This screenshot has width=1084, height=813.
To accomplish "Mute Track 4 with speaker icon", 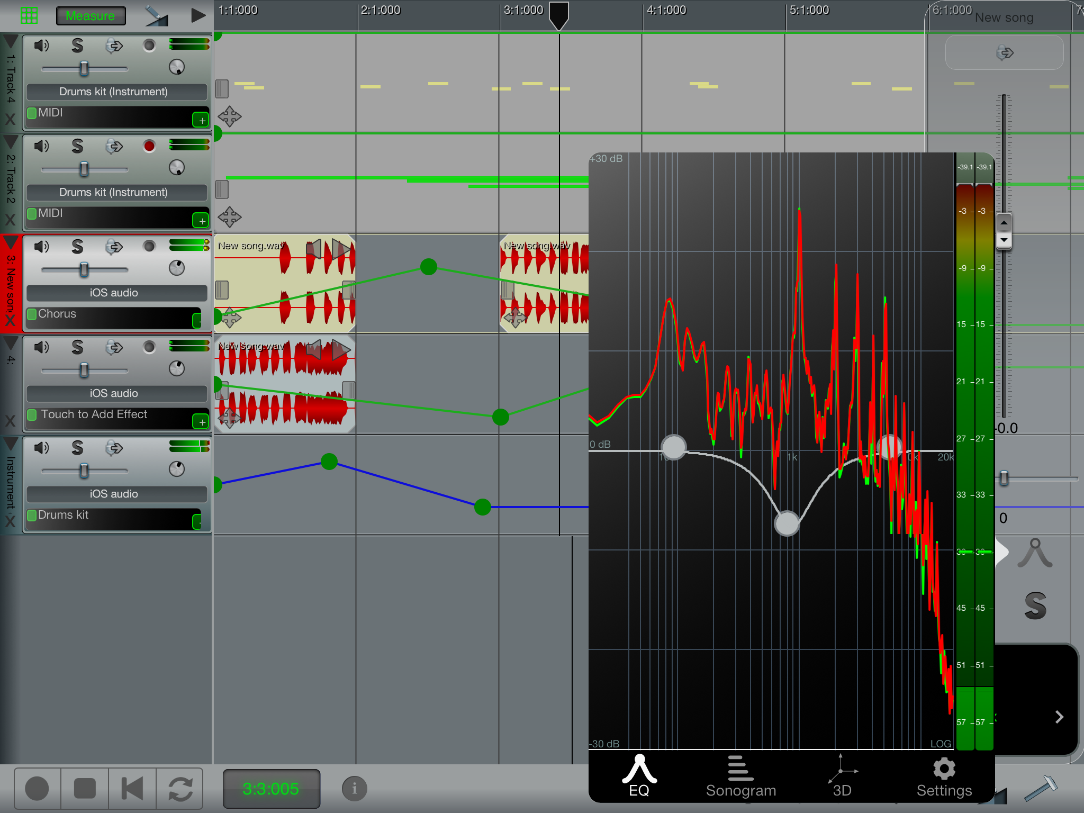I will [41, 46].
